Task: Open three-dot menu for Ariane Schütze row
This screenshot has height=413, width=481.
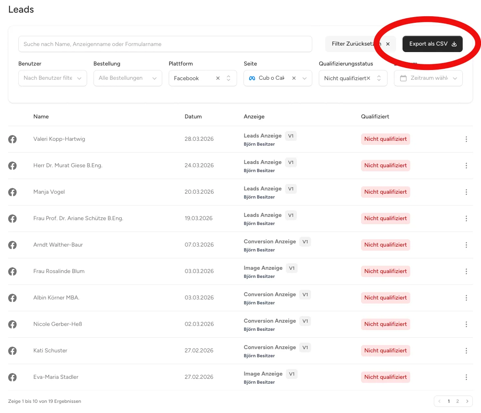Action: pos(466,219)
